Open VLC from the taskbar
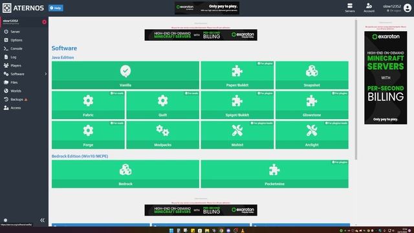 (x=243, y=230)
